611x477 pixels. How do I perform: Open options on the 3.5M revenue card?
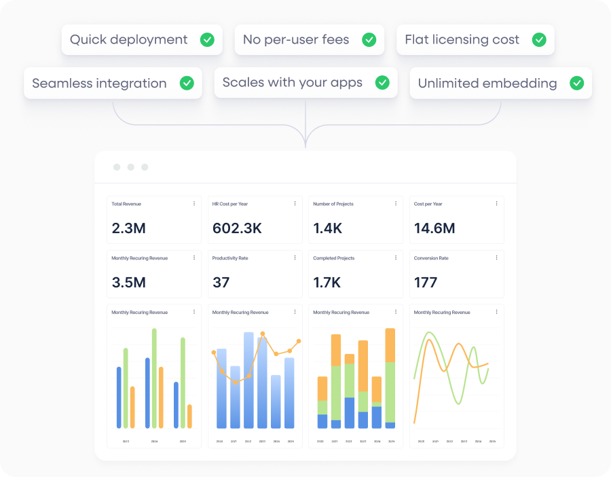194,258
